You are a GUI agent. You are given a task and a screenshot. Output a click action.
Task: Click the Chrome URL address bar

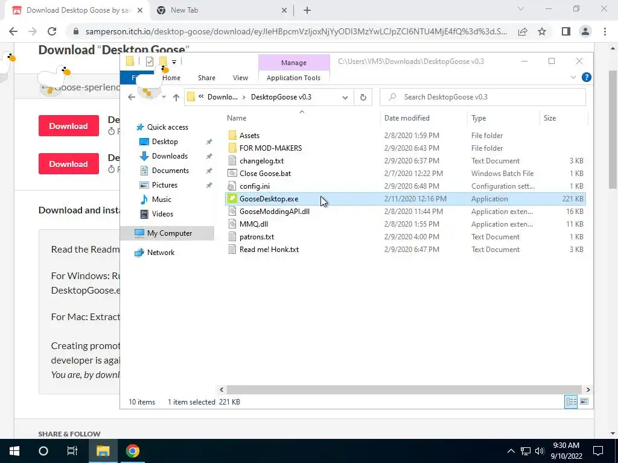(x=296, y=31)
